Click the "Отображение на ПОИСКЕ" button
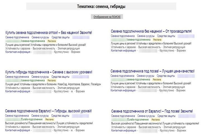Viewport: 201px width, 134px height. tap(107, 17)
